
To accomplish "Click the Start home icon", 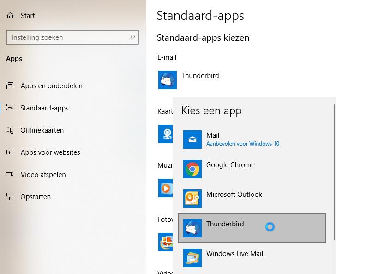I will point(10,16).
